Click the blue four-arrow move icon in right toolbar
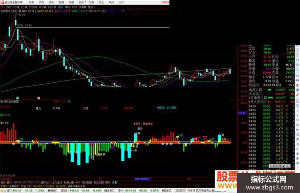The height and width of the screenshot is (193, 300). 297,90
